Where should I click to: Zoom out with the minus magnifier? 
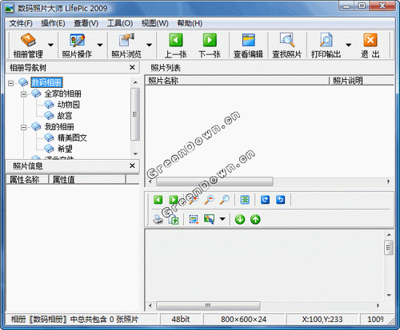pos(210,200)
